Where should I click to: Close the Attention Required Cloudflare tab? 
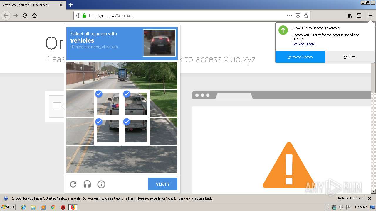[x=61, y=5]
